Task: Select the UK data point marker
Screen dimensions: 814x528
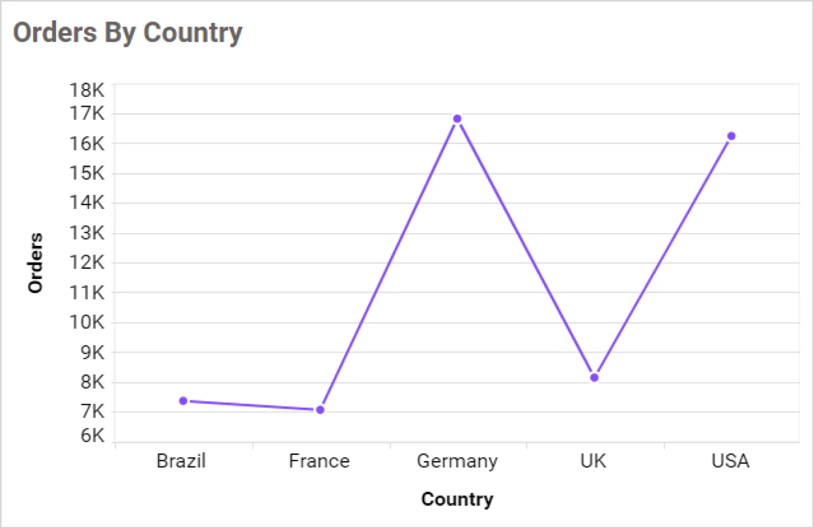Action: click(x=594, y=378)
